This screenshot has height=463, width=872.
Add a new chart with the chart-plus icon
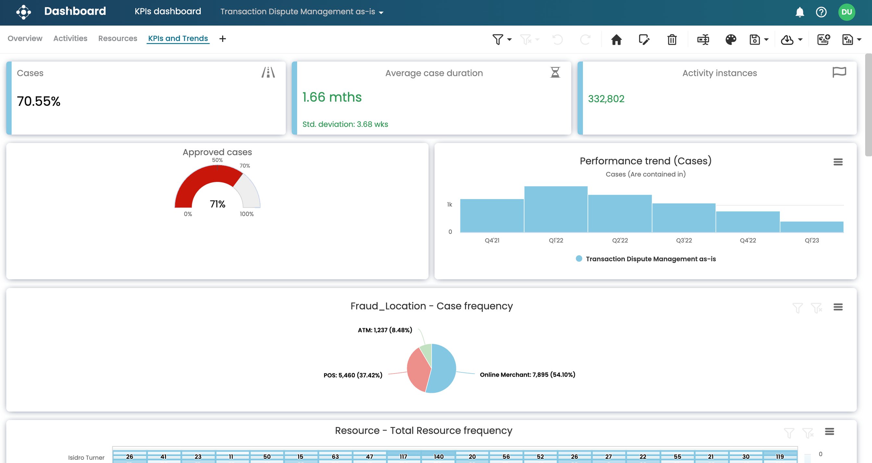click(823, 39)
